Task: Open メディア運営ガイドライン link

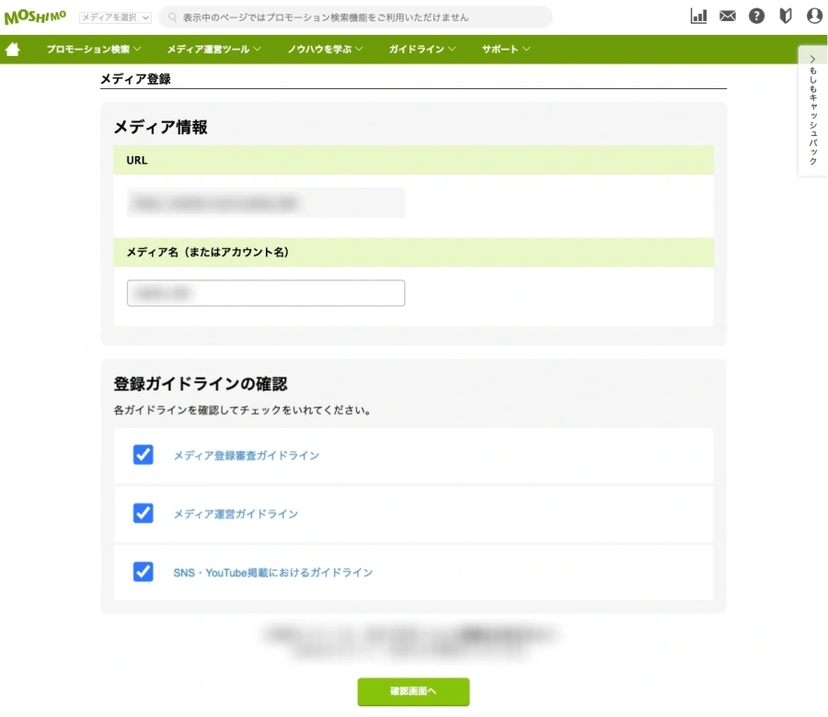Action: [x=236, y=514]
